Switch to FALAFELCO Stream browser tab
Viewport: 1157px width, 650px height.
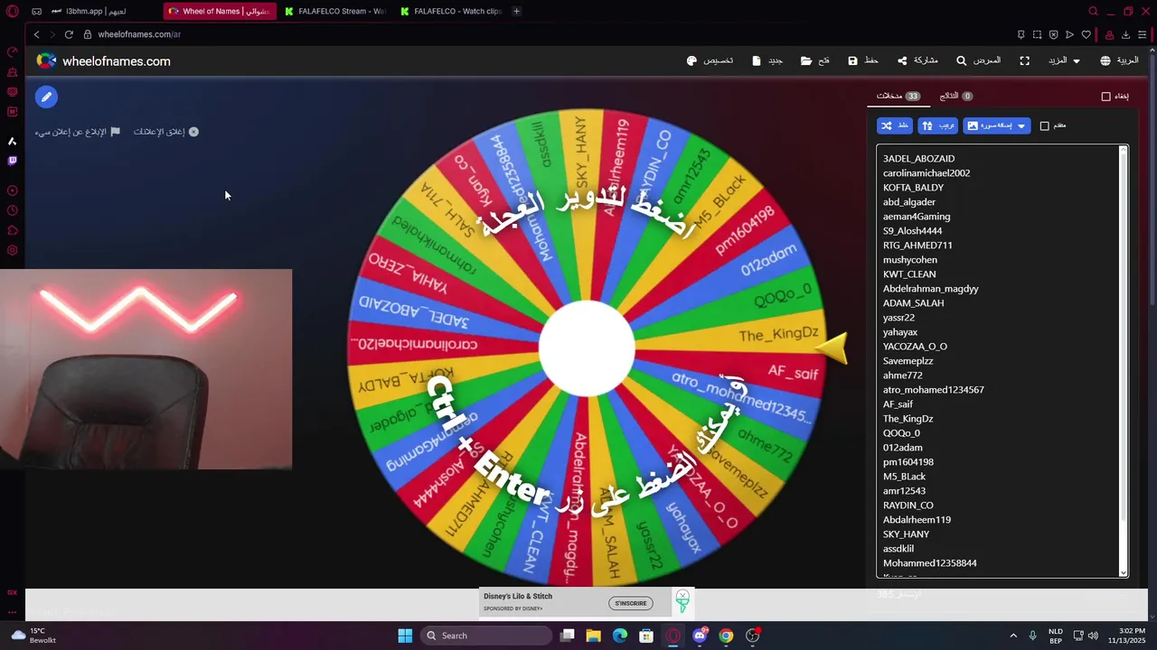point(334,11)
